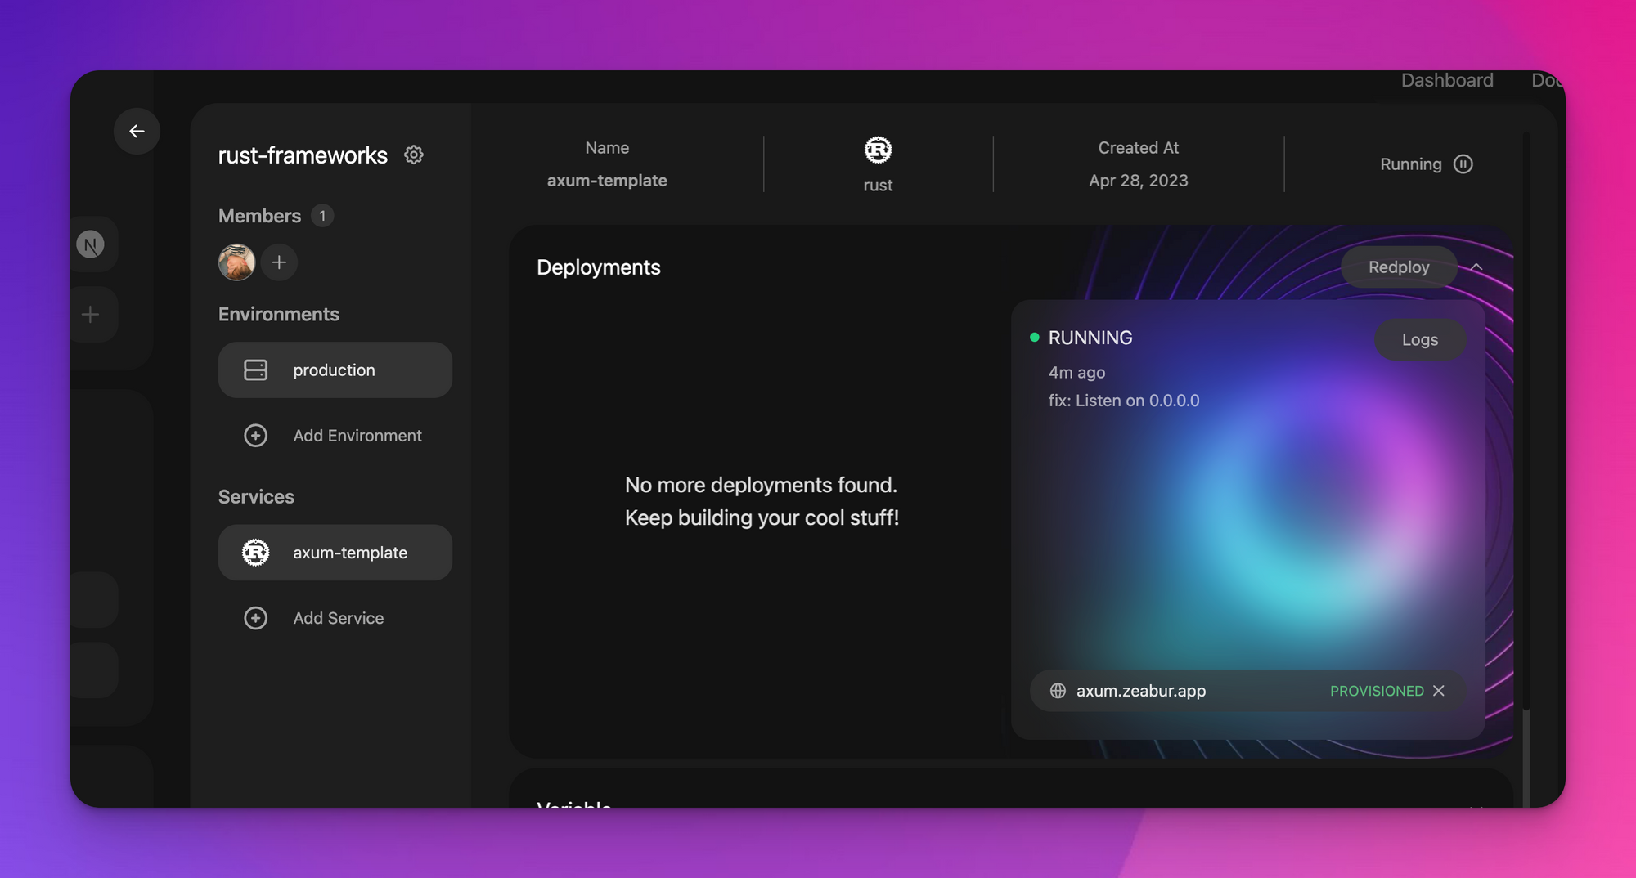Open the Dashboard navigation link
This screenshot has height=878, width=1636.
[1447, 80]
